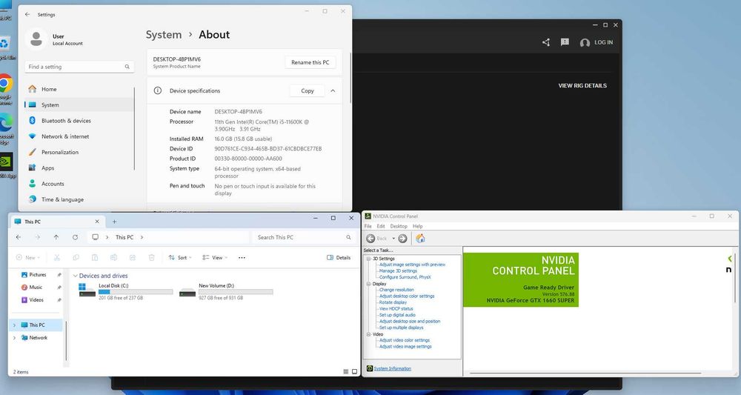Open File menu in NVIDIA Control Panel
Image resolution: width=741 pixels, height=395 pixels.
(x=368, y=226)
